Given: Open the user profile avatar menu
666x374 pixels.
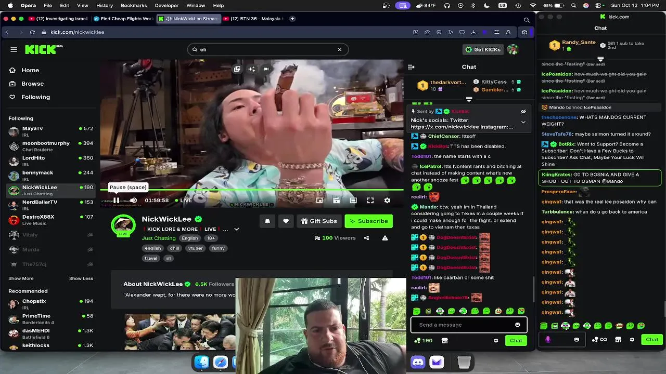Looking at the screenshot, I should click(513, 49).
